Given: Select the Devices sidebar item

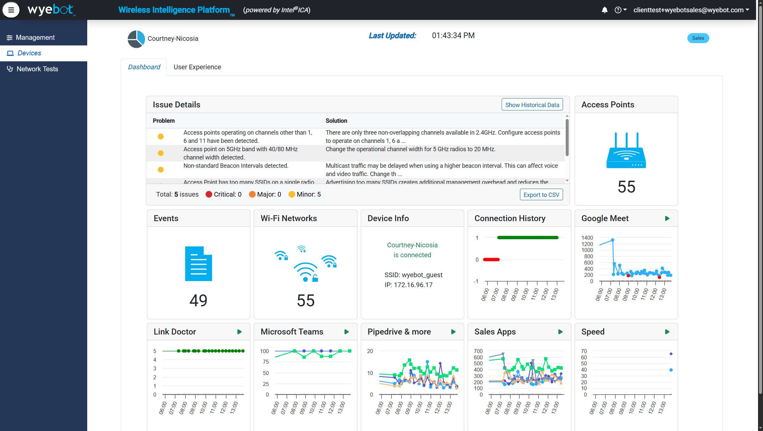Looking at the screenshot, I should [x=29, y=53].
